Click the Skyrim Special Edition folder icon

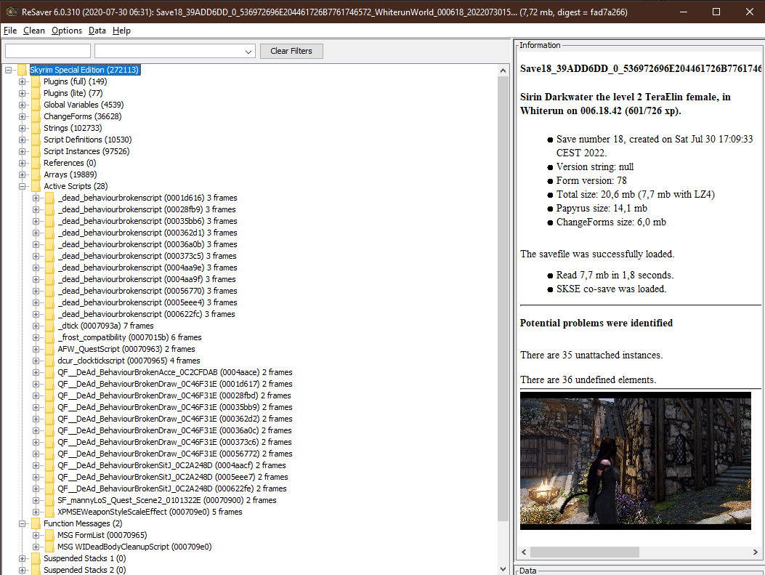pos(22,70)
